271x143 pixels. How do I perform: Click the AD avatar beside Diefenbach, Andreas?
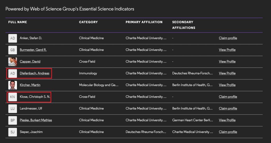(x=13, y=73)
